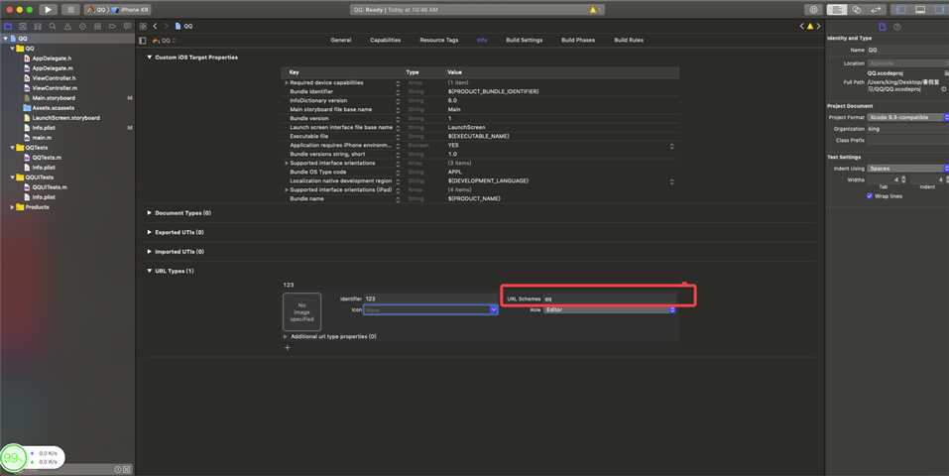This screenshot has width=949, height=476.
Task: Open the Find navigator magnifier icon
Action: coord(53,27)
